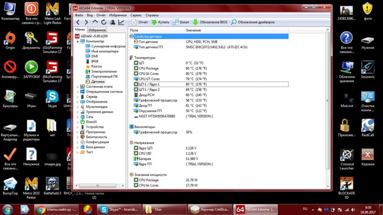Screen dimensions: 383x215
Task: Click the volume icon in system tray
Action: pyautogui.click(x=353, y=209)
